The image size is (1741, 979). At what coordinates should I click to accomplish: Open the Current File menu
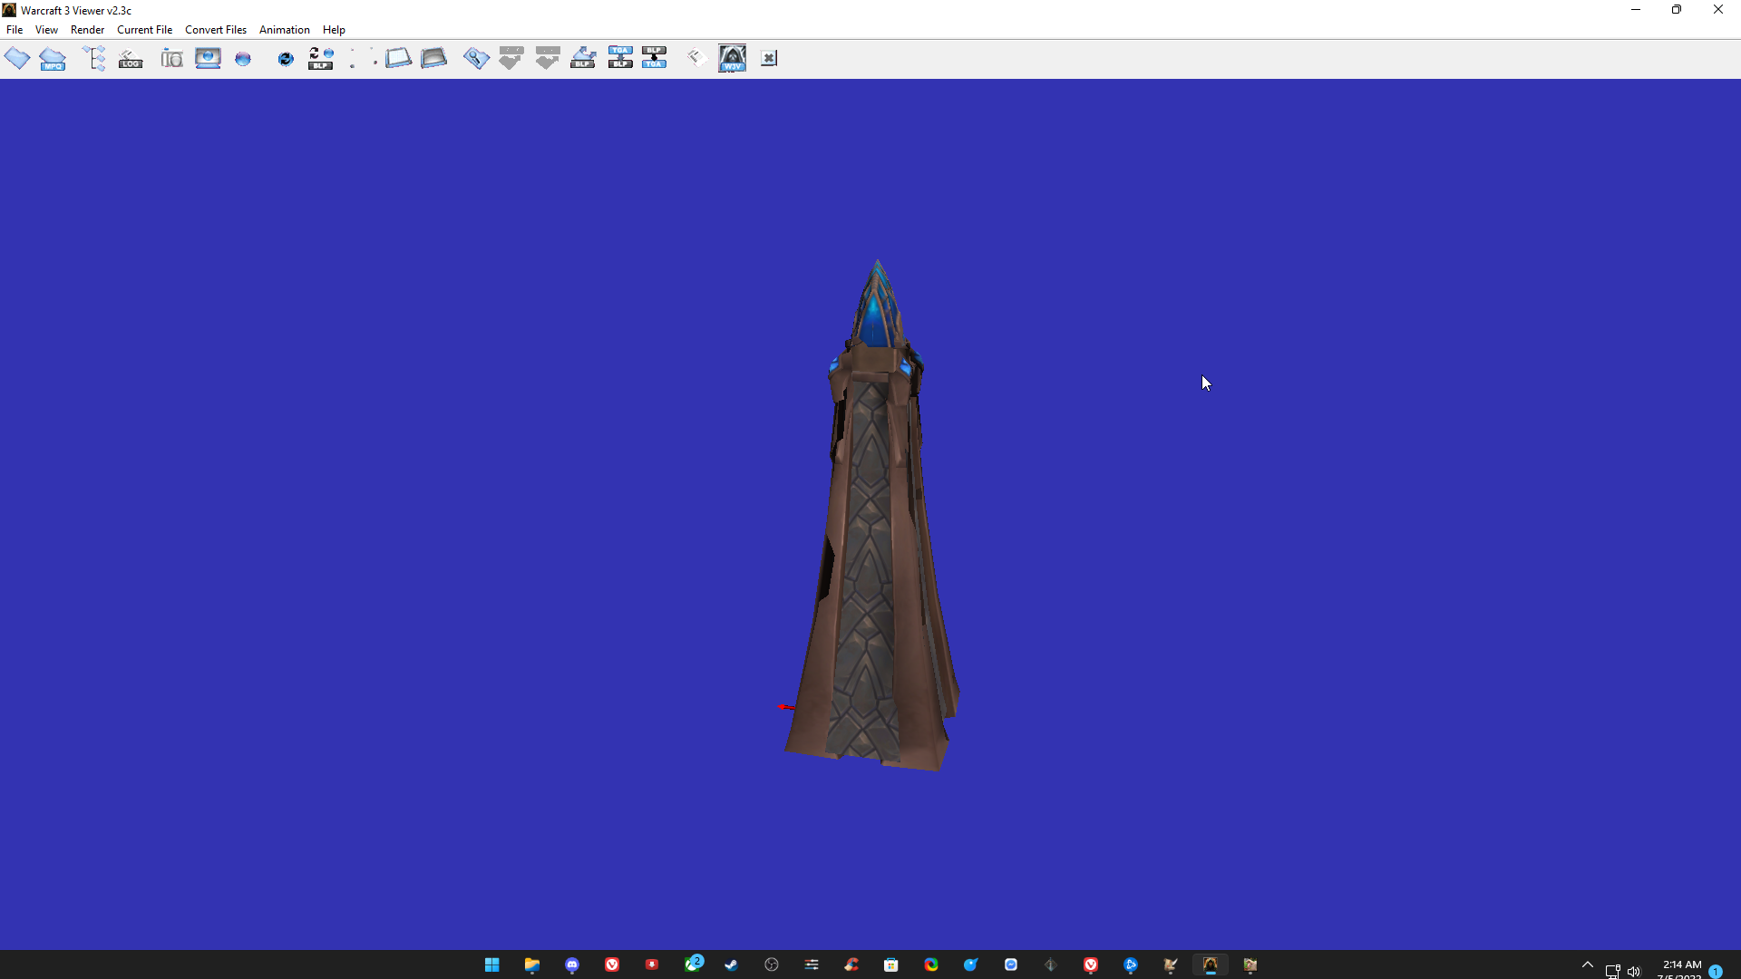click(x=144, y=30)
